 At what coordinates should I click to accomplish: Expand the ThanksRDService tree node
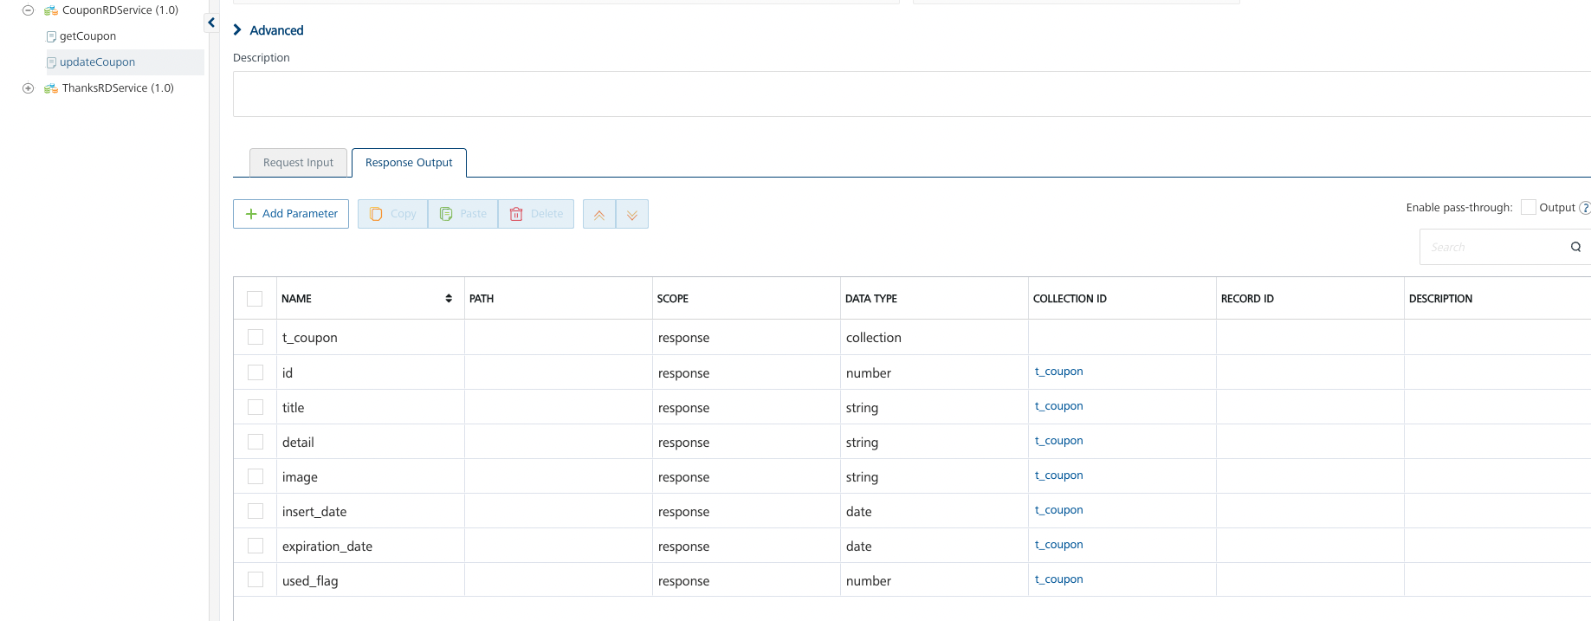28,88
